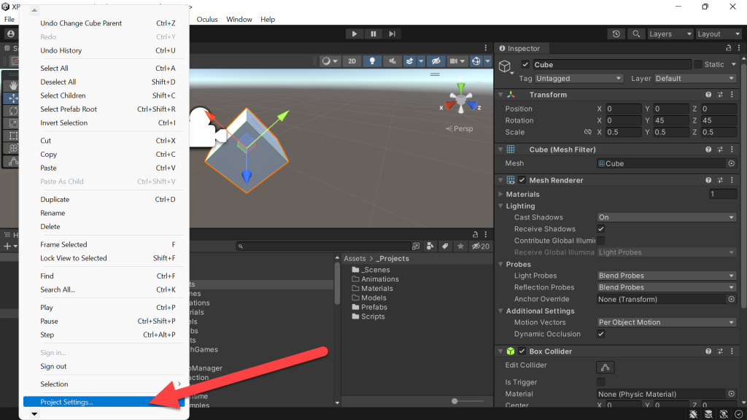Collapse the Lighting section

click(x=500, y=206)
